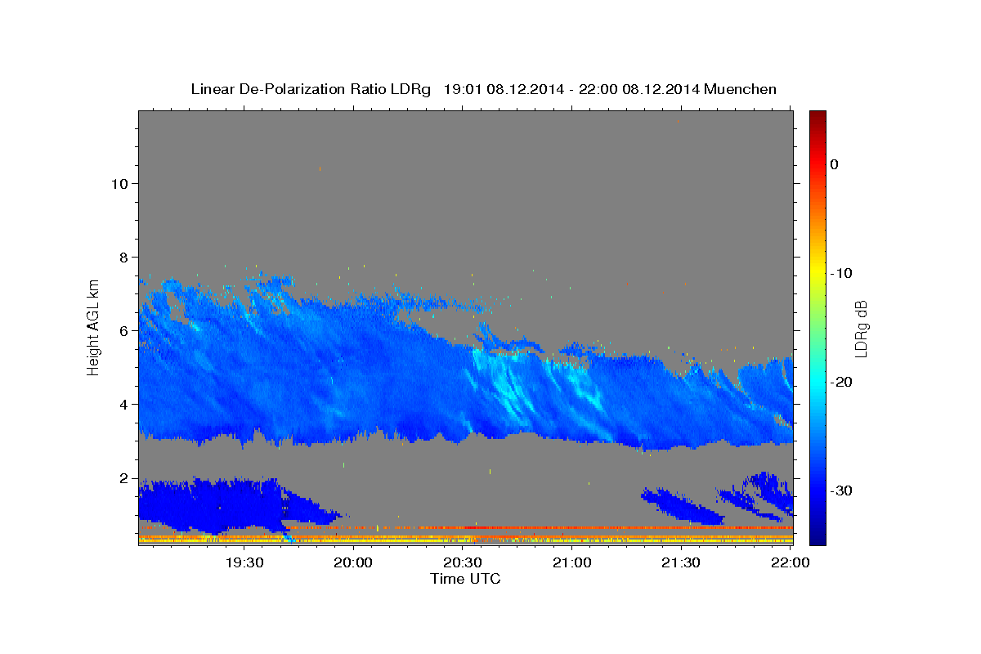Screen dimensions: 981x654
Task: Click the colorbar value -10
Action: click(x=842, y=273)
